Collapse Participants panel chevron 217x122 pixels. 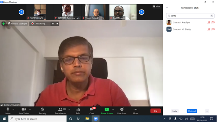pyautogui.click(x=167, y=8)
